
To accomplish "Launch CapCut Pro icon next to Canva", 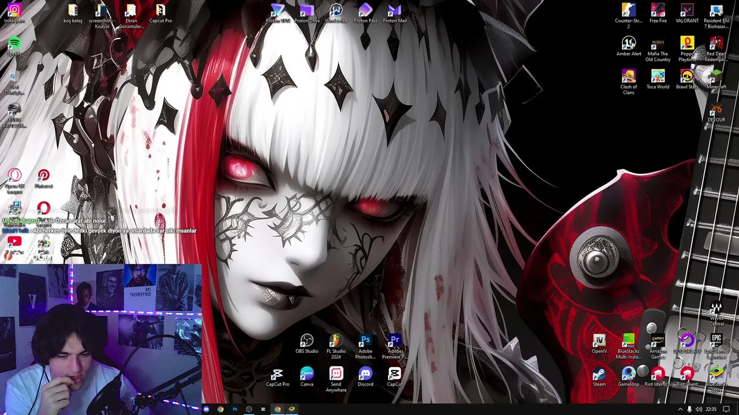I will point(278,377).
